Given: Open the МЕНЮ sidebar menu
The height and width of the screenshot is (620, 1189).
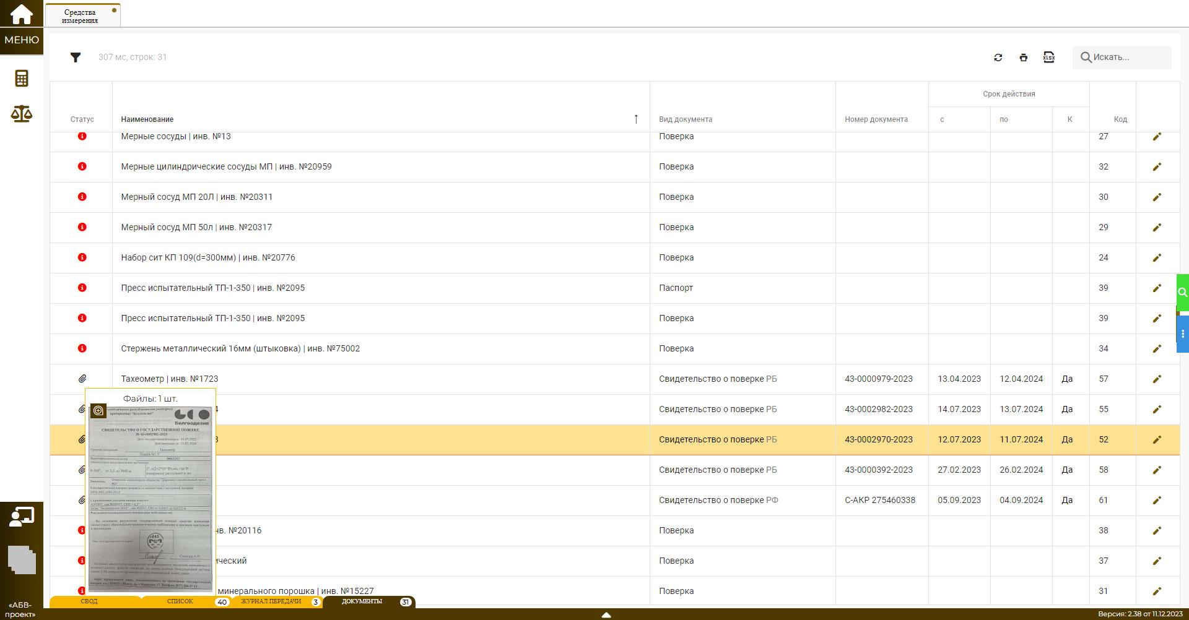Looking at the screenshot, I should (x=22, y=40).
